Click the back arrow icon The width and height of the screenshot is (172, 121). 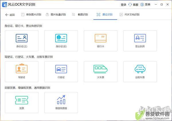point(7,15)
